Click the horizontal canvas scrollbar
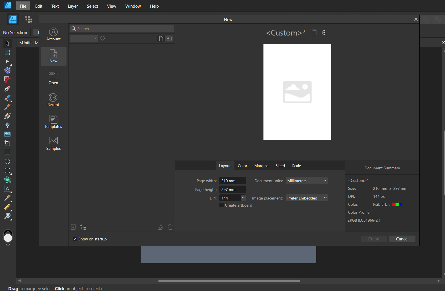 point(229,281)
